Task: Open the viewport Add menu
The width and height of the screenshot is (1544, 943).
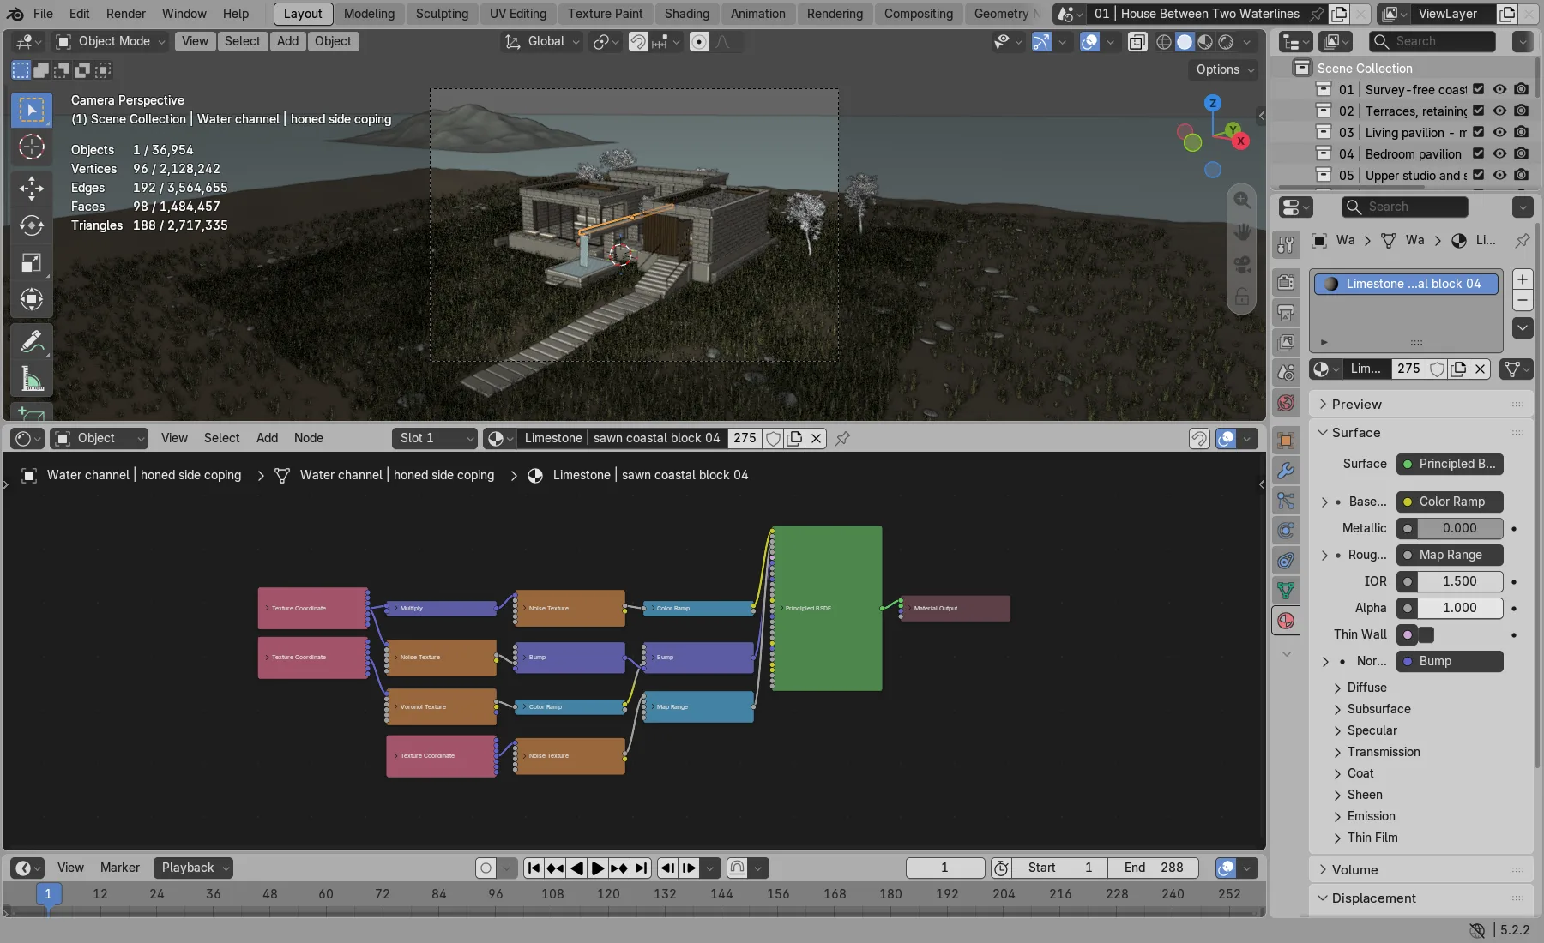Action: 287,41
